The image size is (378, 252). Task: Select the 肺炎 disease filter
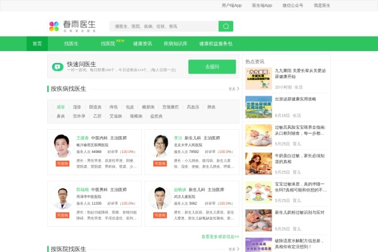(x=211, y=107)
